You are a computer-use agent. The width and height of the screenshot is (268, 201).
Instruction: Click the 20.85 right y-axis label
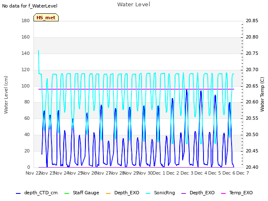click(252, 21)
